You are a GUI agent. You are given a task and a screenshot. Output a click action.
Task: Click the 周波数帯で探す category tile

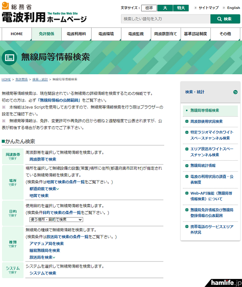click(13, 156)
